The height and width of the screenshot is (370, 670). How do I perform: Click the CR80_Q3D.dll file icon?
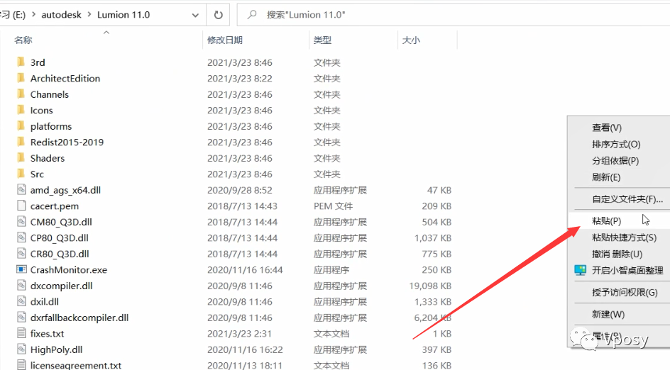[x=21, y=254]
